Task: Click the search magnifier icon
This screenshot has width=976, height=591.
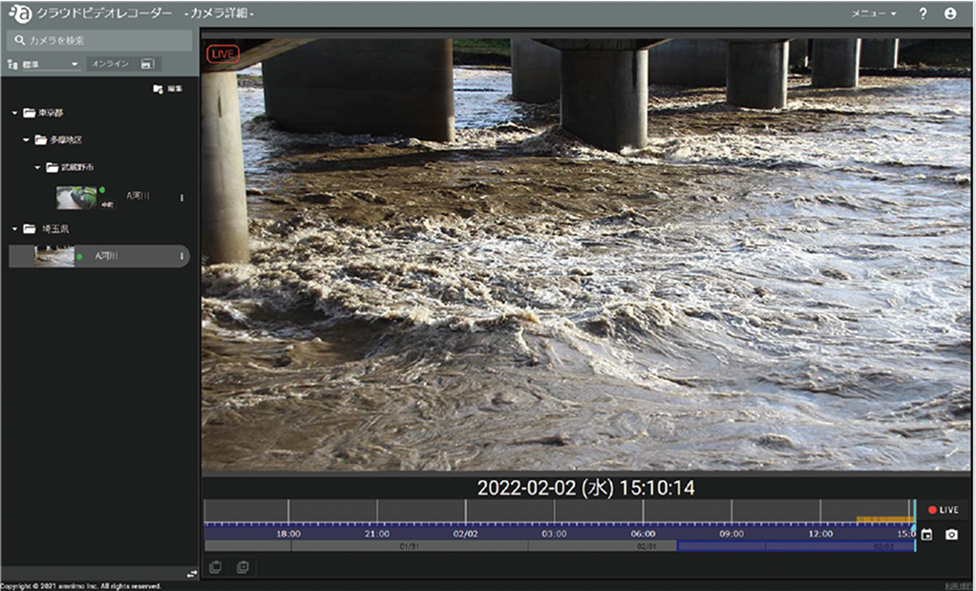Action: (x=19, y=40)
